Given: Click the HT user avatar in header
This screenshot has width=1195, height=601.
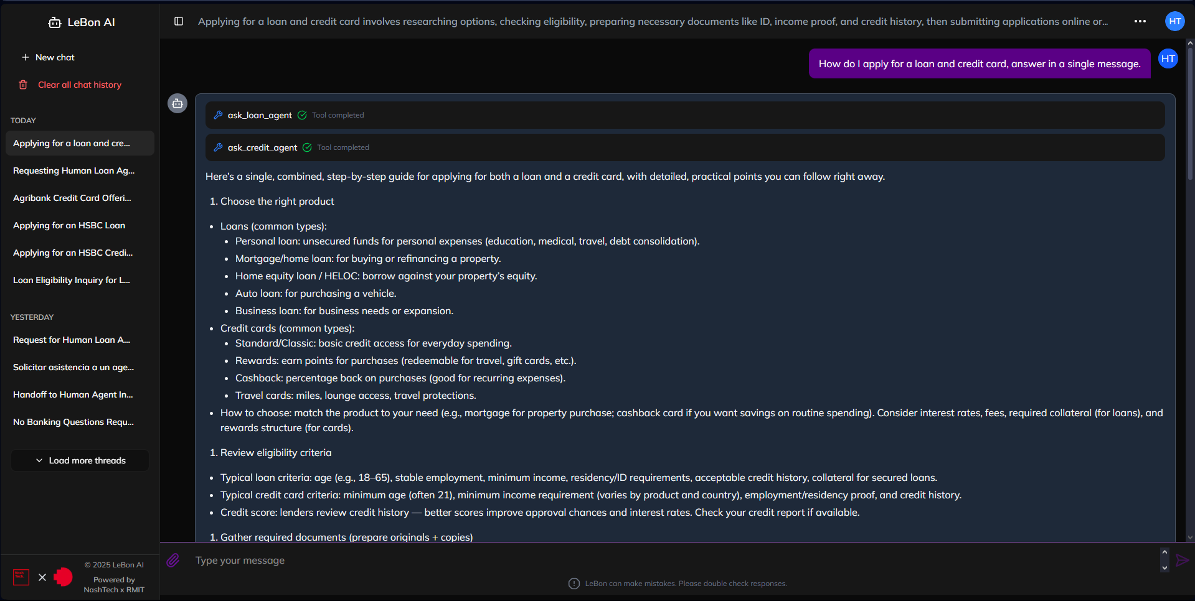Looking at the screenshot, I should pyautogui.click(x=1174, y=21).
